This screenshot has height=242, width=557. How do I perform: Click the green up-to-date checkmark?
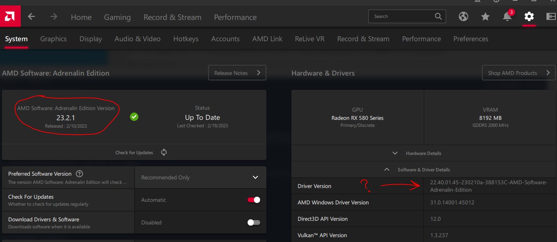[134, 116]
